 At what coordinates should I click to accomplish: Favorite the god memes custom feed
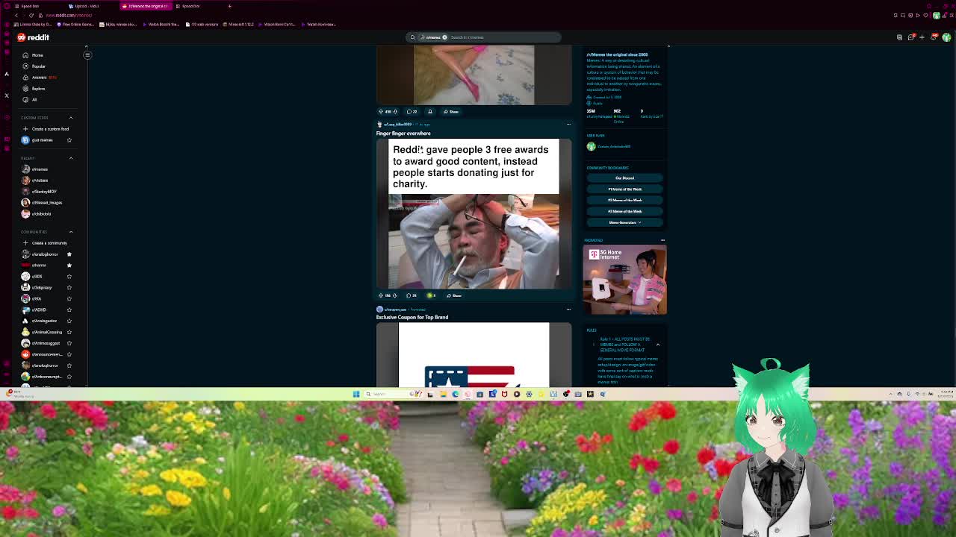pyautogui.click(x=69, y=140)
